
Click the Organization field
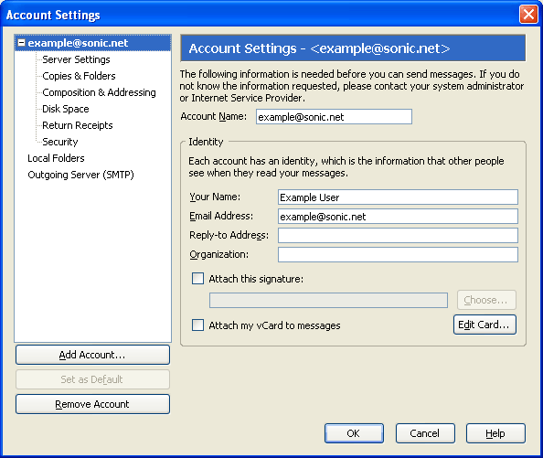point(398,255)
